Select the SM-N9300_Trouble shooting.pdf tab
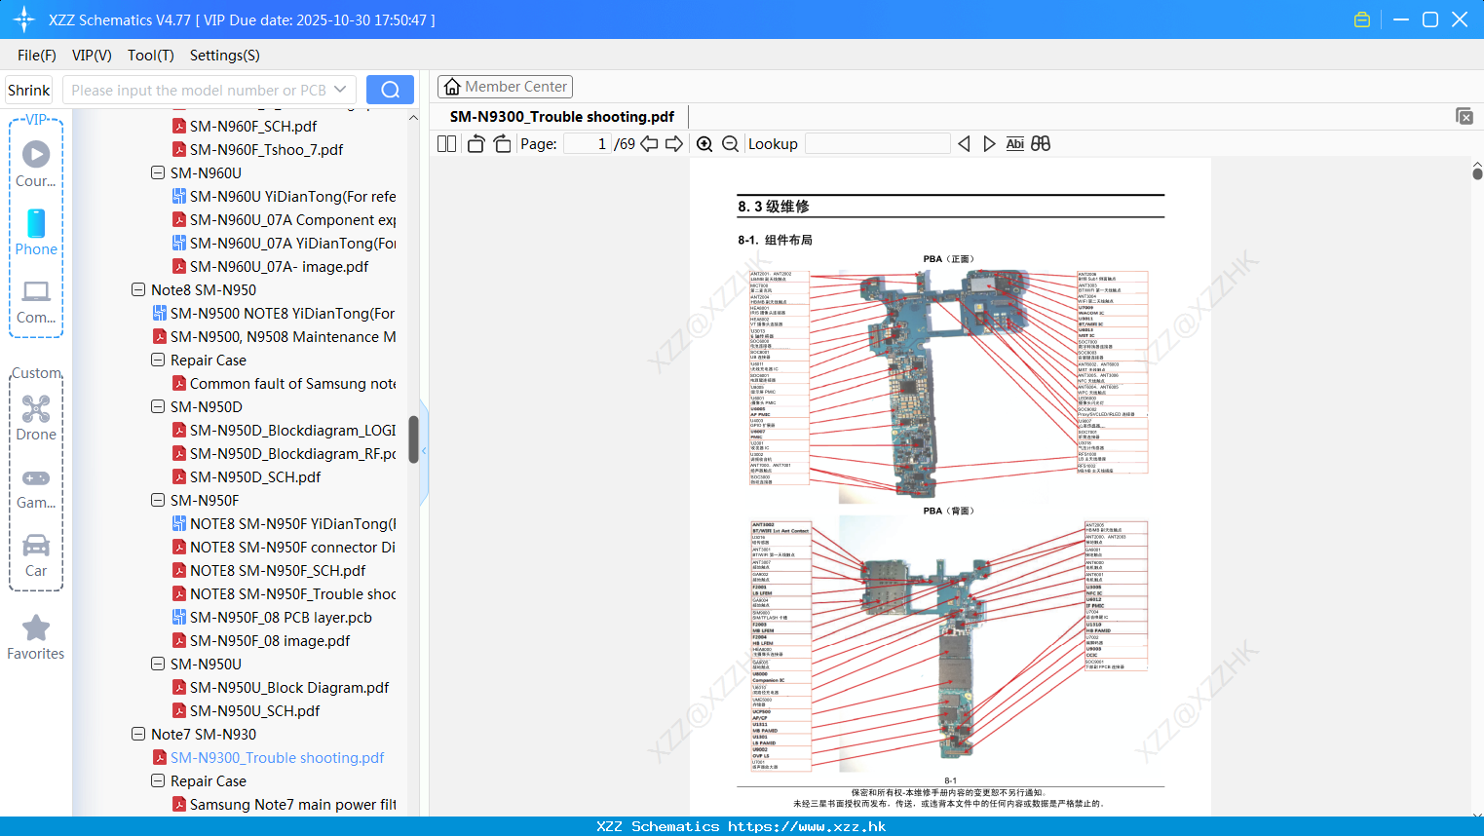The height and width of the screenshot is (836, 1484). (561, 116)
